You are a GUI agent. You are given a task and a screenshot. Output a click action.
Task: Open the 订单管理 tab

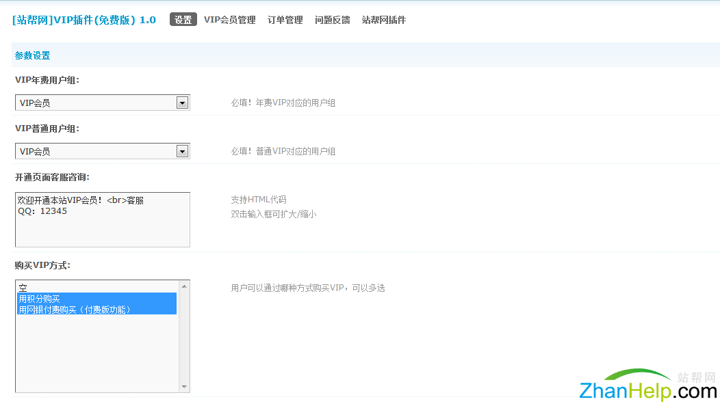click(285, 20)
